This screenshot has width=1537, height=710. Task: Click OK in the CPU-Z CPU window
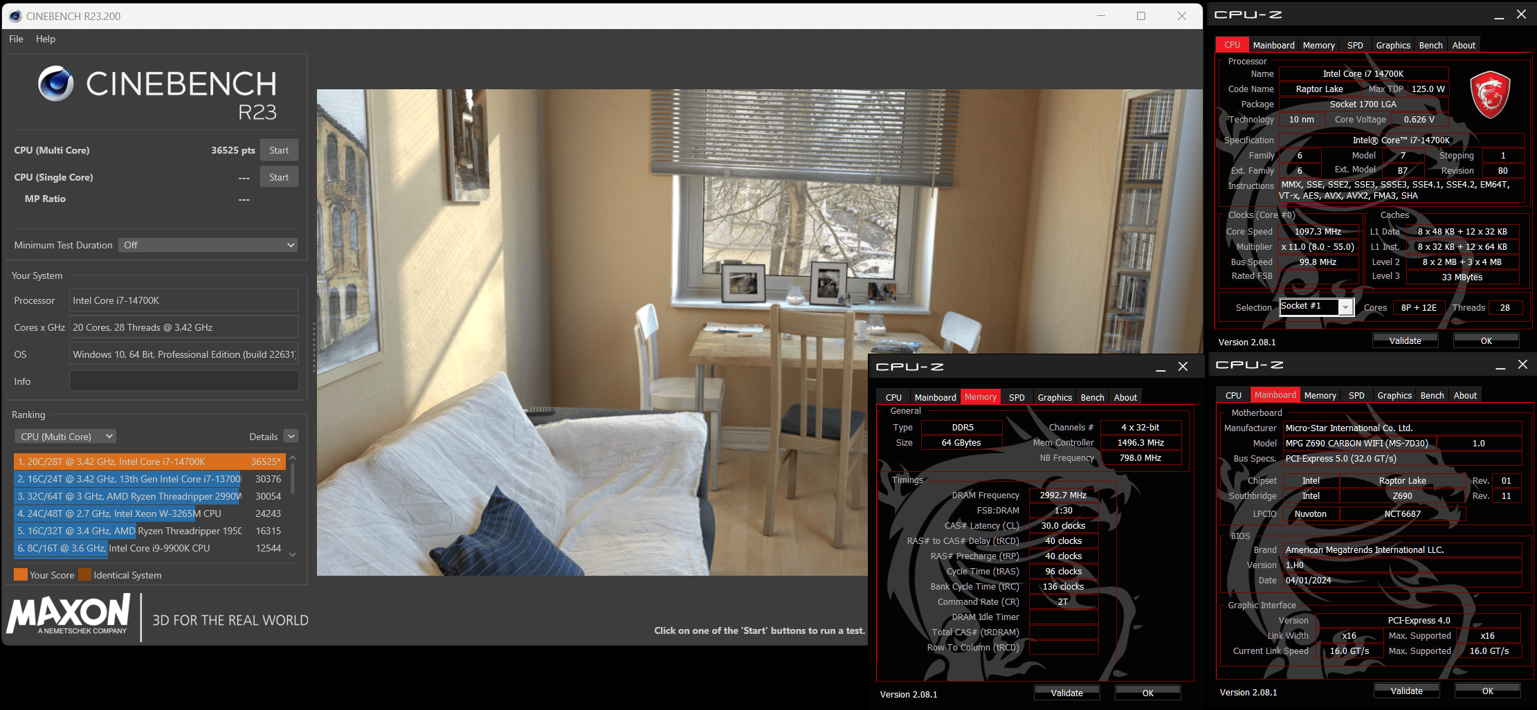click(1486, 340)
